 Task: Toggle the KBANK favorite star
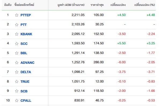(17, 34)
